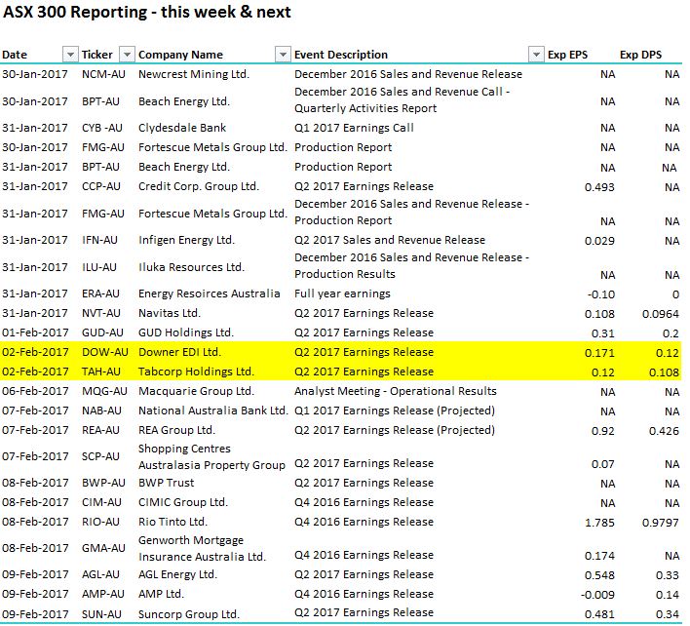Select the highlighted Downer EDI Ltd. cell
This screenshot has width=690, height=626.
179,352
